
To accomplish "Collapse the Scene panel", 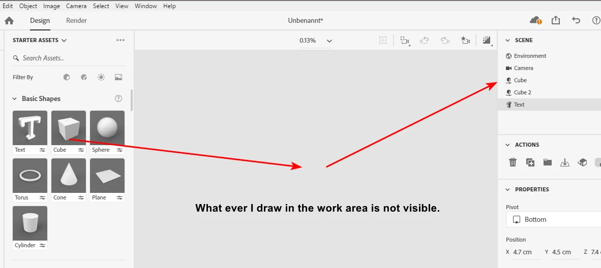I will 508,40.
